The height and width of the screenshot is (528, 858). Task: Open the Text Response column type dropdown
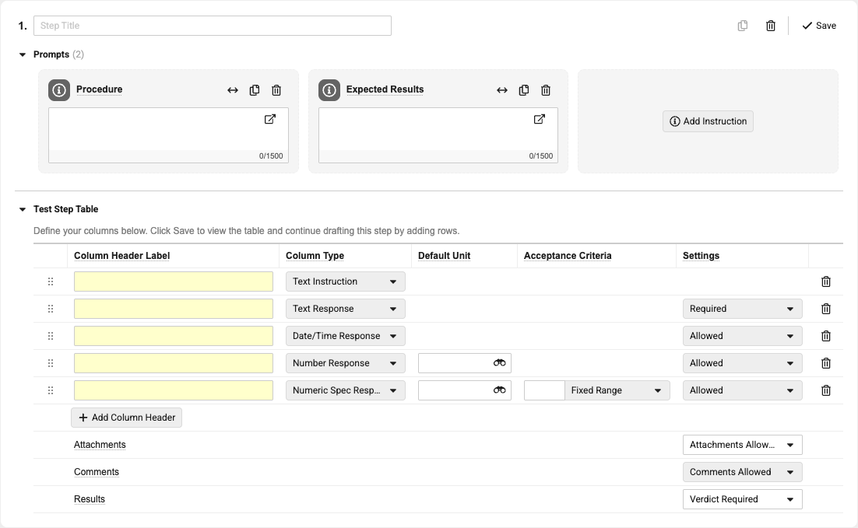(x=345, y=309)
